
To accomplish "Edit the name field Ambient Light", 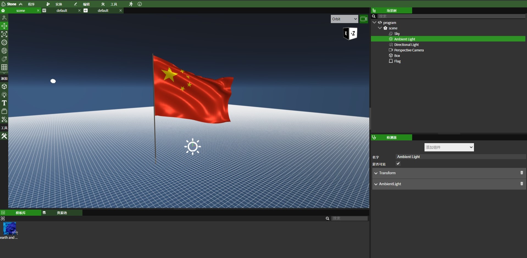I will 461,157.
